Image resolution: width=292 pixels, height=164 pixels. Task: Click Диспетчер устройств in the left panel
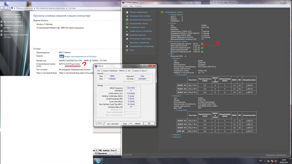[12, 22]
